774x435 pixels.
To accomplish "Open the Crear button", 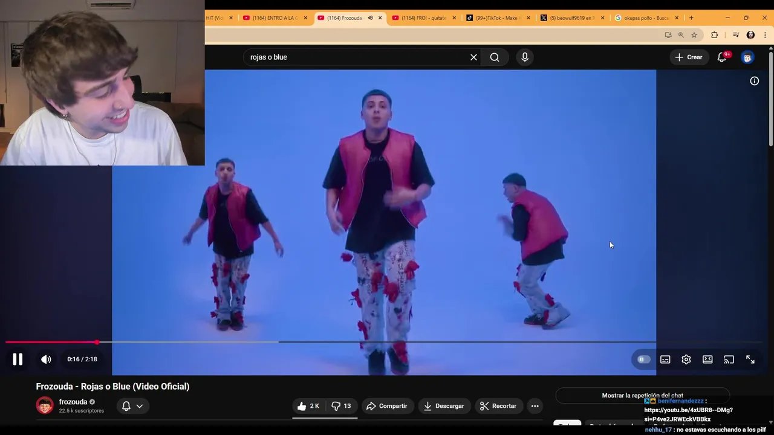I will tap(689, 57).
